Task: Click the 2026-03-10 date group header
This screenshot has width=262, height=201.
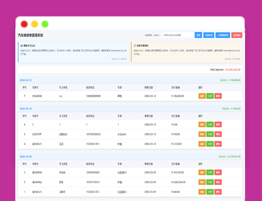Action: click(25, 109)
